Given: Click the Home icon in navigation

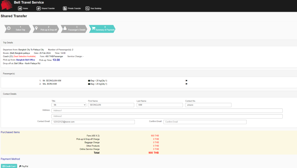Looking at the screenshot, I should [x=20, y=9].
